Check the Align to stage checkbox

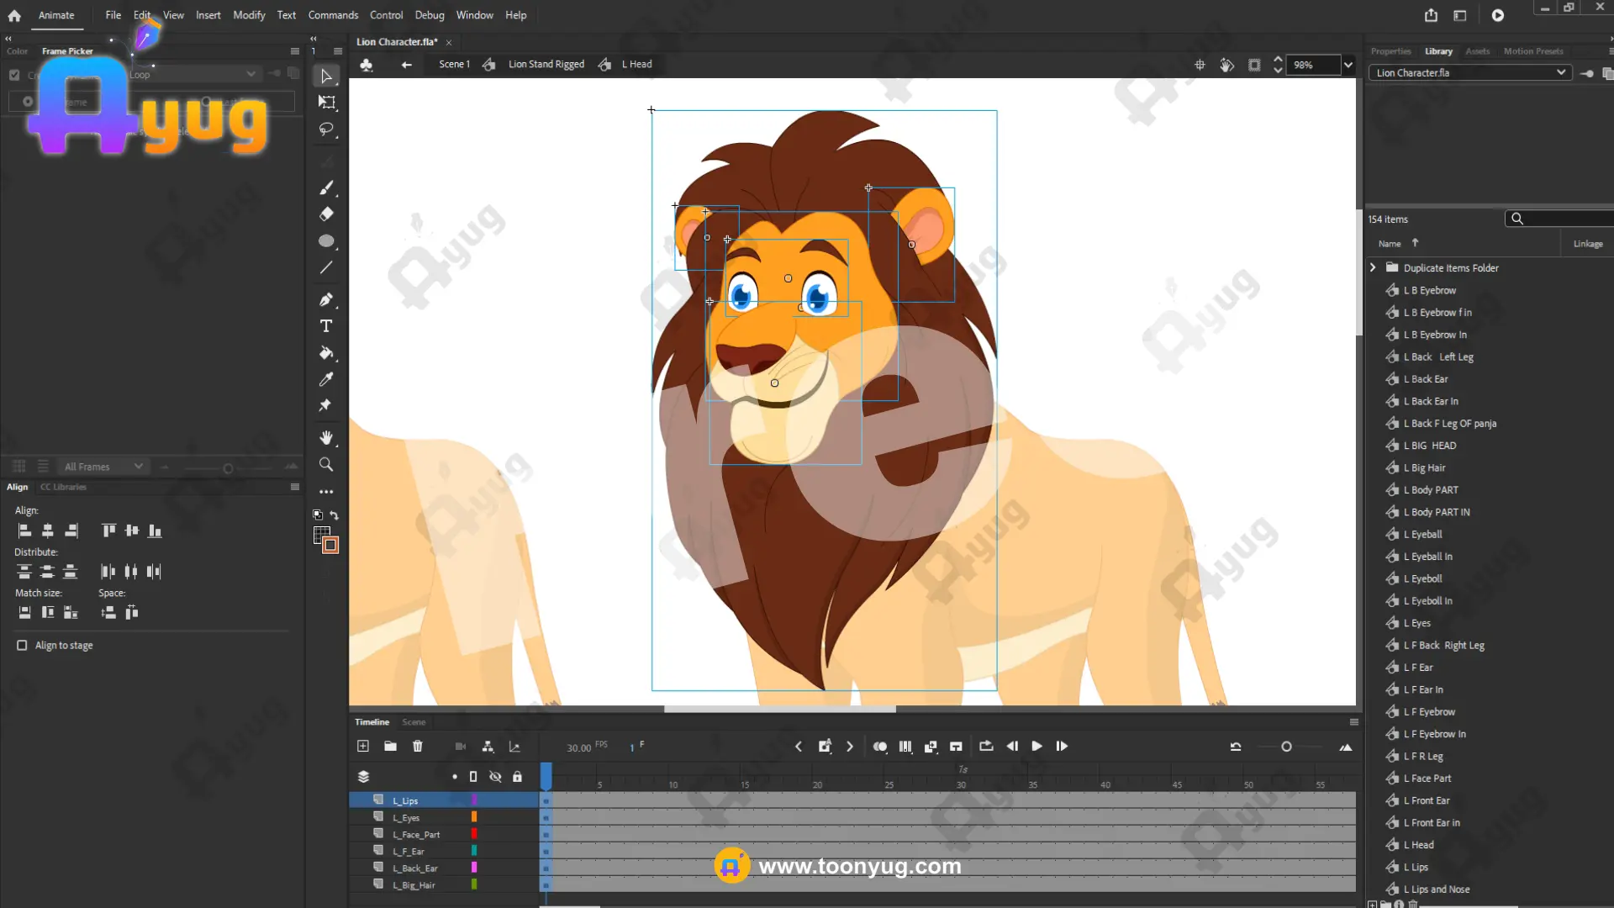click(x=22, y=645)
